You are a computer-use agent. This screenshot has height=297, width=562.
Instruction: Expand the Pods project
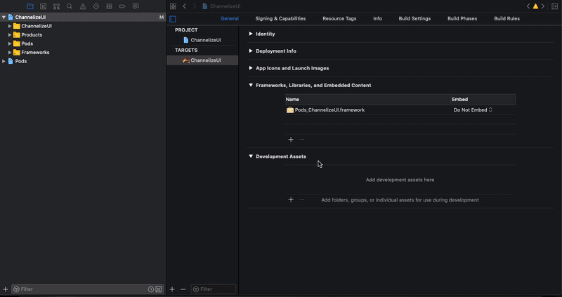point(4,61)
